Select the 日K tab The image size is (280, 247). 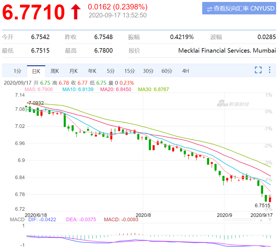point(36,71)
